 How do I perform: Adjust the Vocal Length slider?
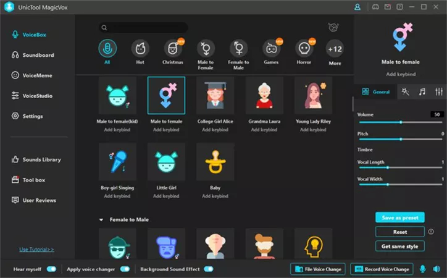click(x=401, y=167)
